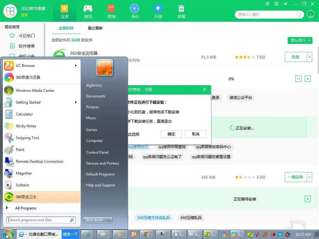Click 取消 in the settings dialog
The height and width of the screenshot is (239, 319).
pos(196,134)
